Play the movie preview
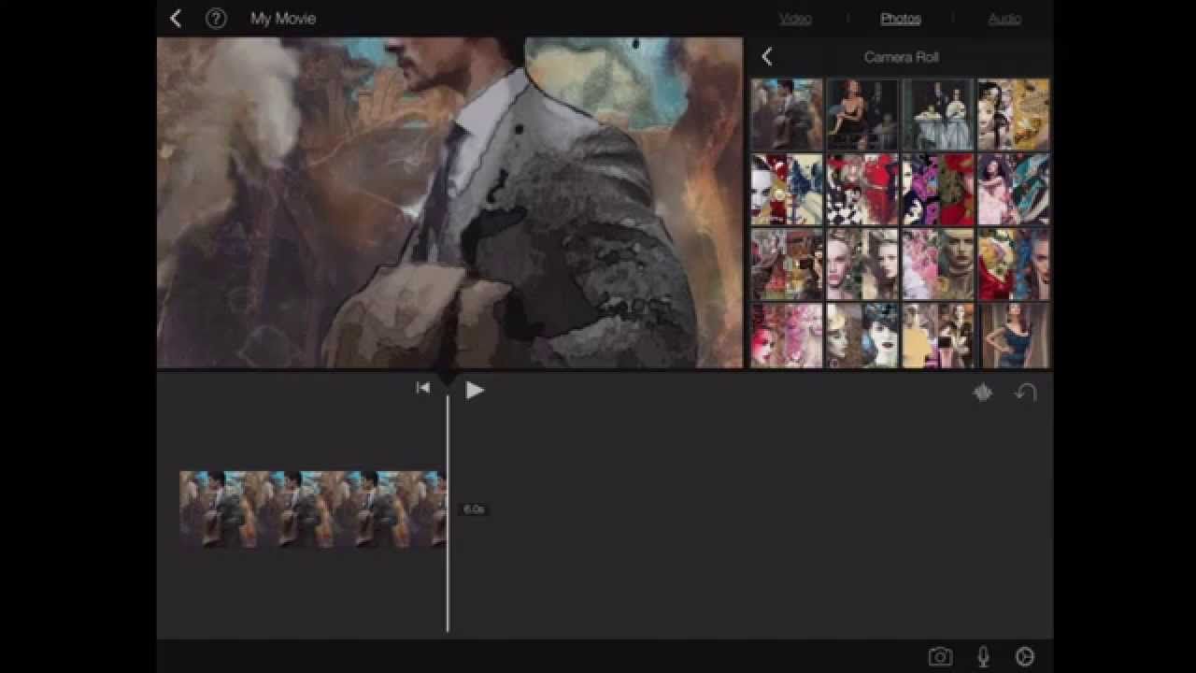Viewport: 1196px width, 673px height. click(475, 390)
